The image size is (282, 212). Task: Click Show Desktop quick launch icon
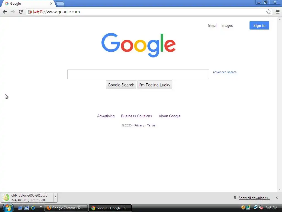click(x=20, y=208)
